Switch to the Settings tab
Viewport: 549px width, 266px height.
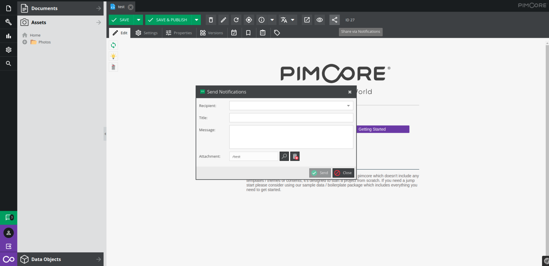point(146,33)
